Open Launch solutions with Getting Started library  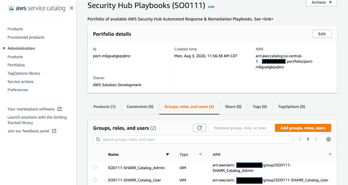[37, 120]
